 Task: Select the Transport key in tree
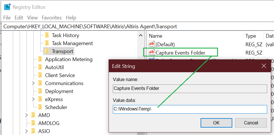click(x=62, y=51)
